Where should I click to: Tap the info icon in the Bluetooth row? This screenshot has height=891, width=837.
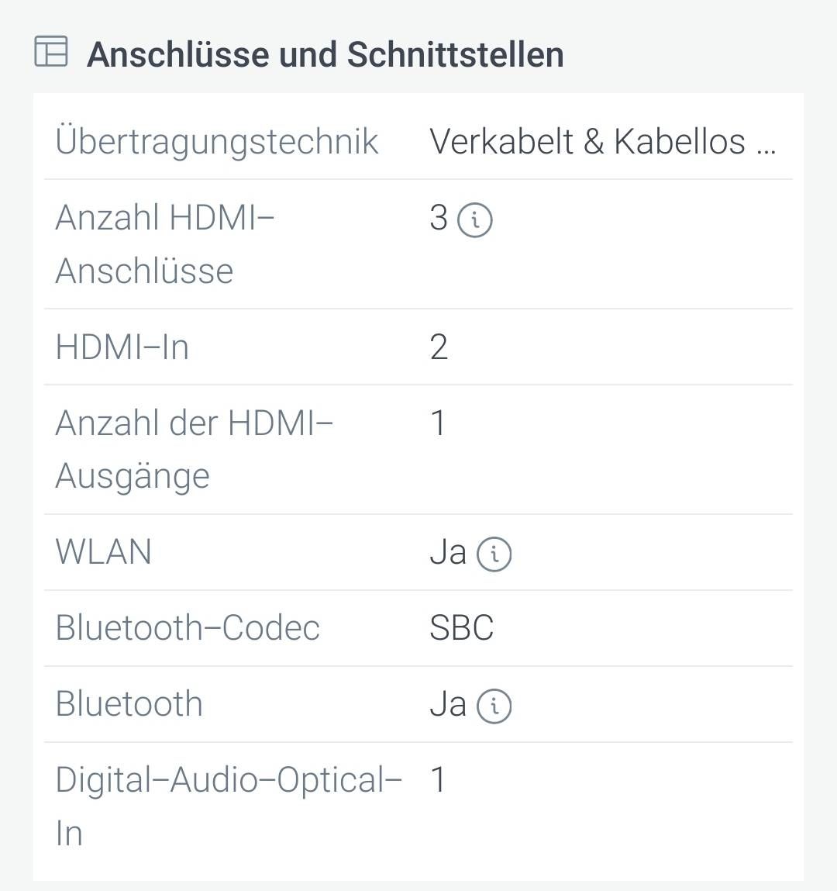(494, 706)
